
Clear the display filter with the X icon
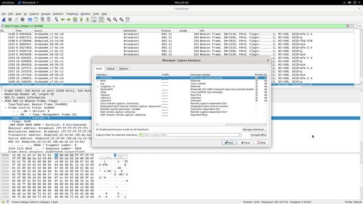[348, 26]
